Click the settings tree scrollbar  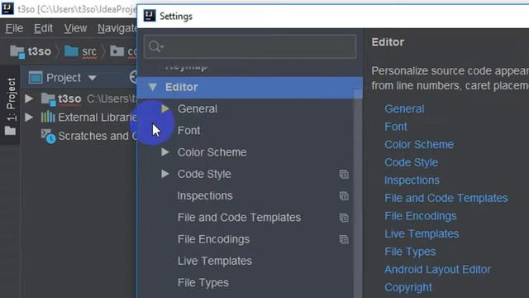click(x=357, y=193)
